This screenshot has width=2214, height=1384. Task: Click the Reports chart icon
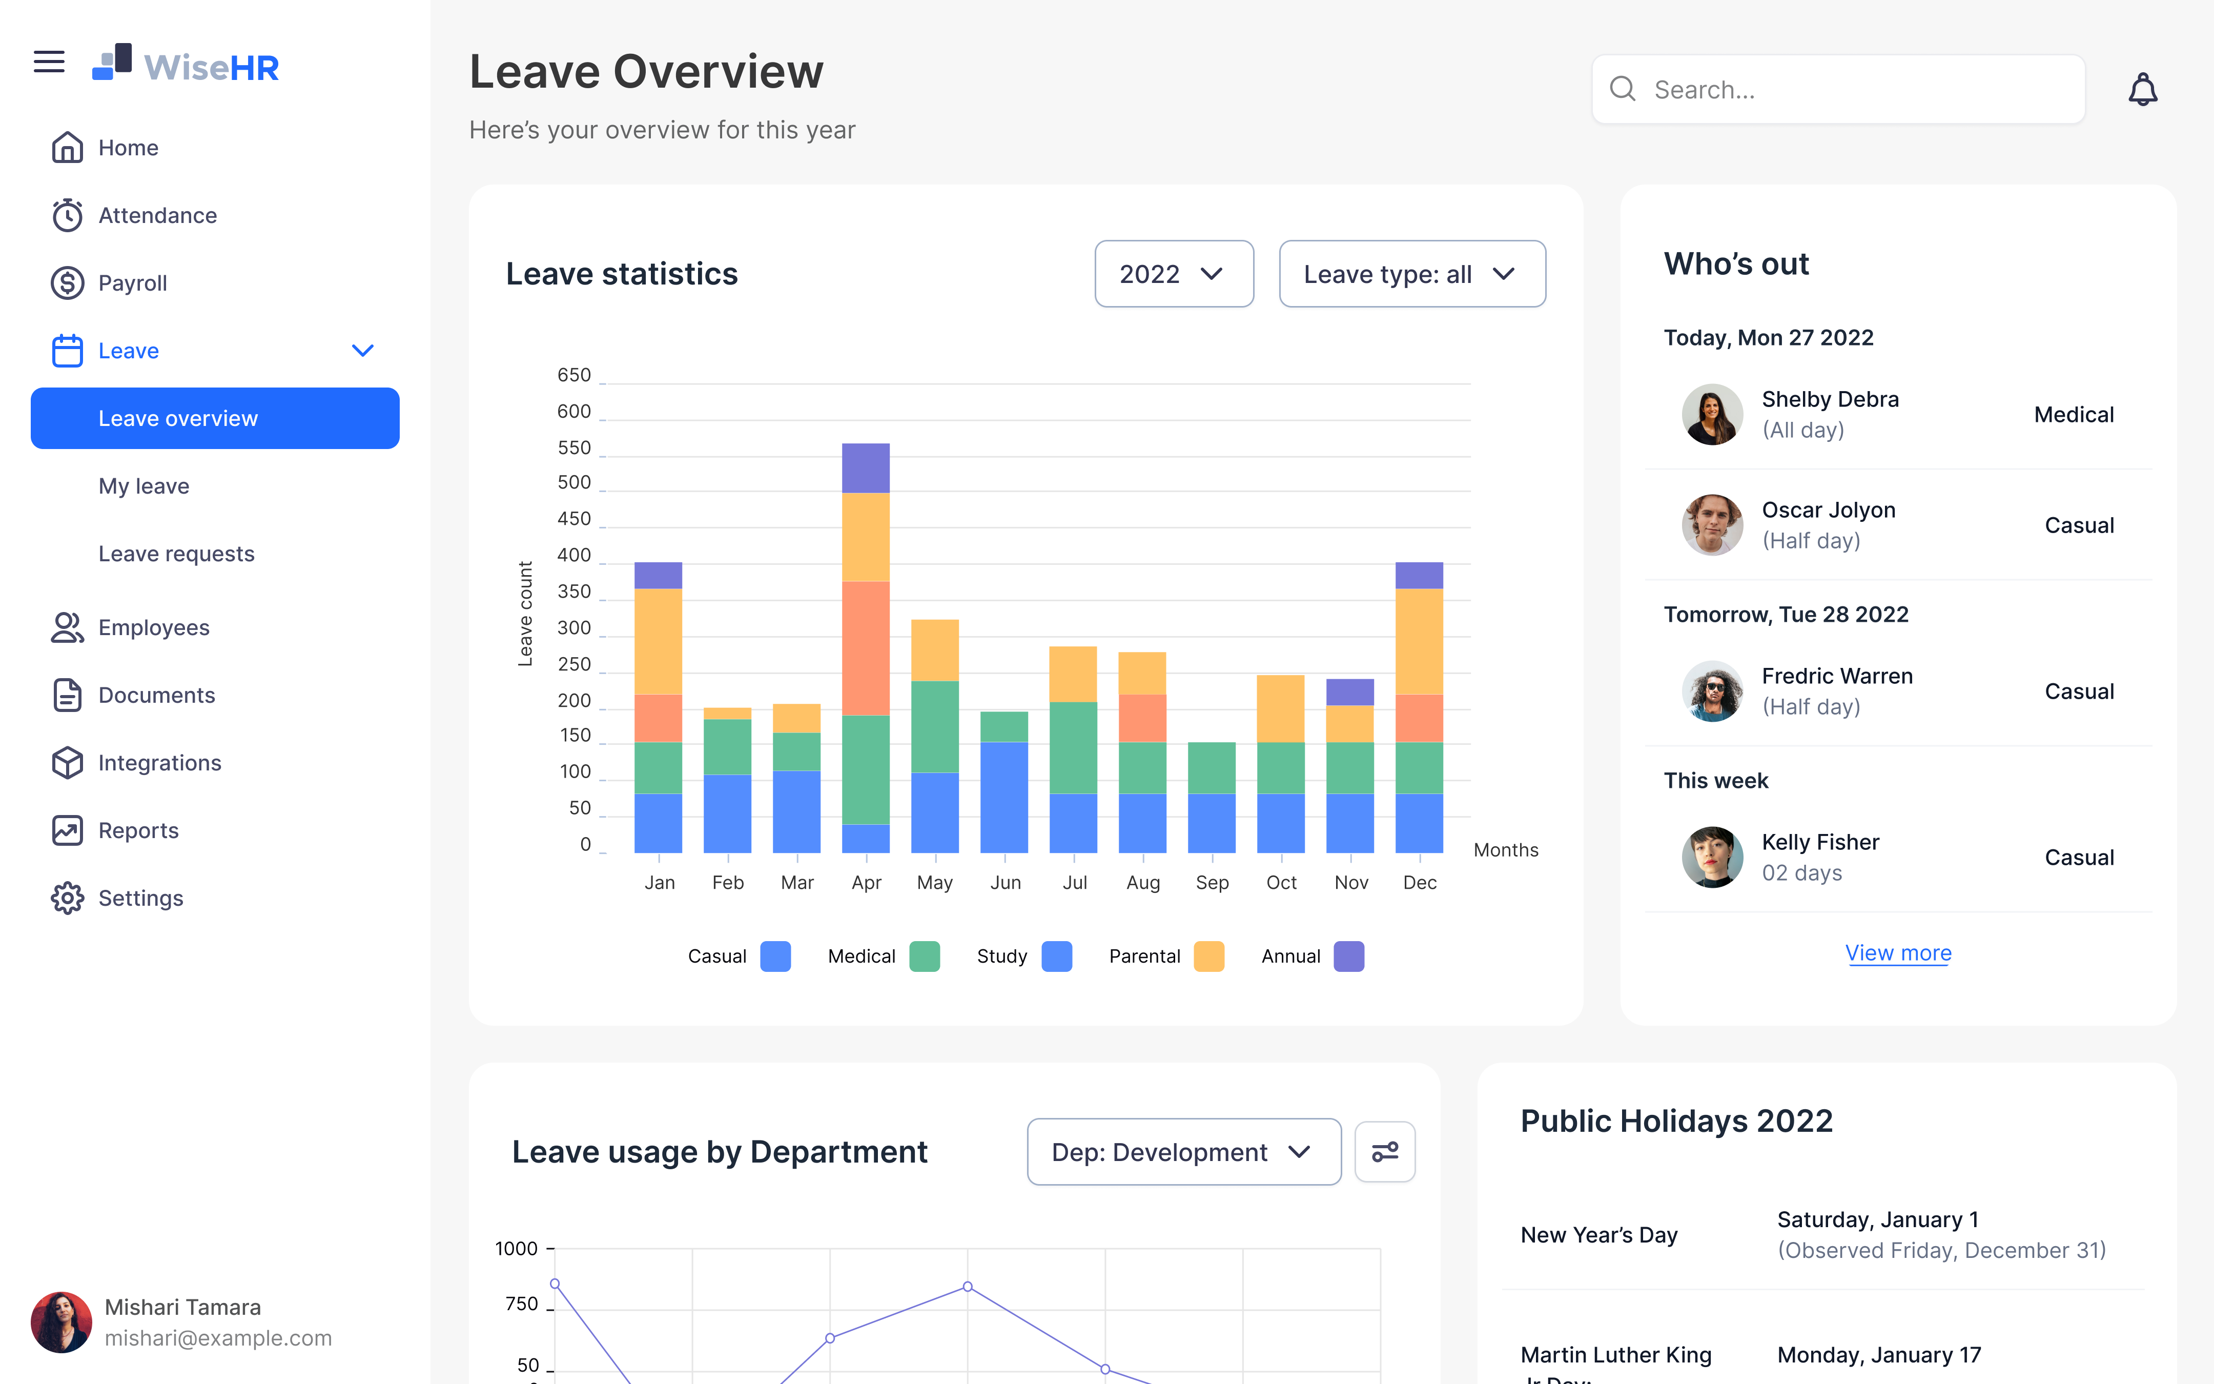[67, 830]
